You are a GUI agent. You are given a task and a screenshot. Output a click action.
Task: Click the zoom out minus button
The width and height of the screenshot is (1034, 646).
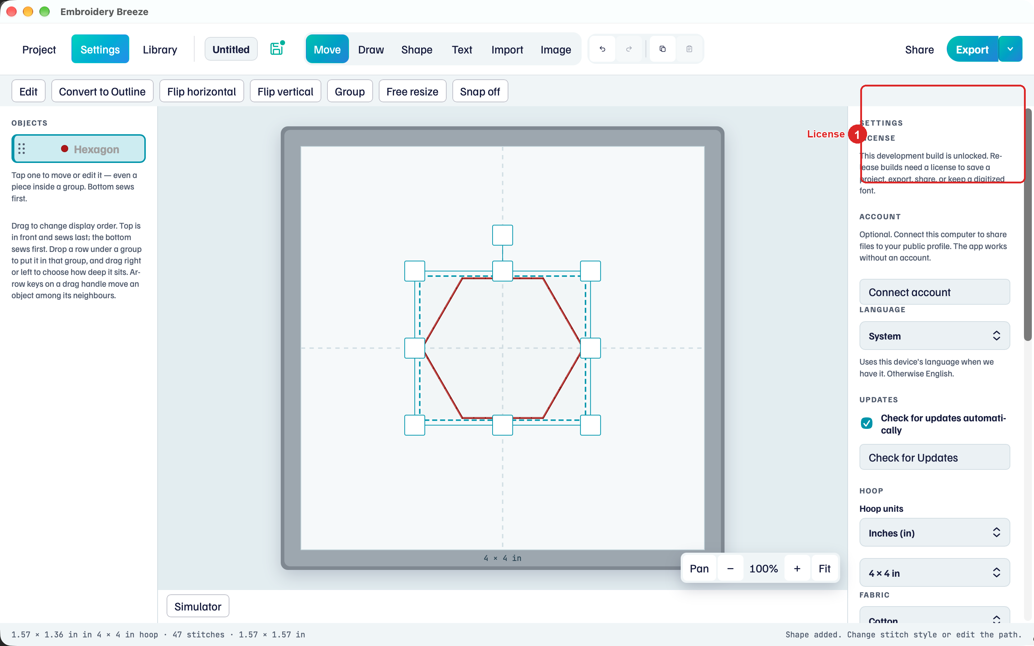point(730,569)
